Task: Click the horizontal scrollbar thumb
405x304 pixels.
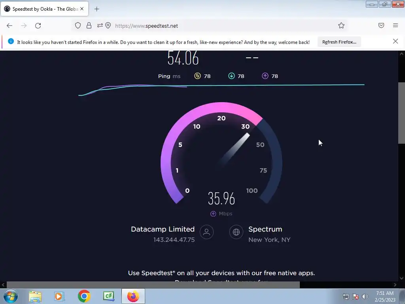Action: (x=153, y=285)
